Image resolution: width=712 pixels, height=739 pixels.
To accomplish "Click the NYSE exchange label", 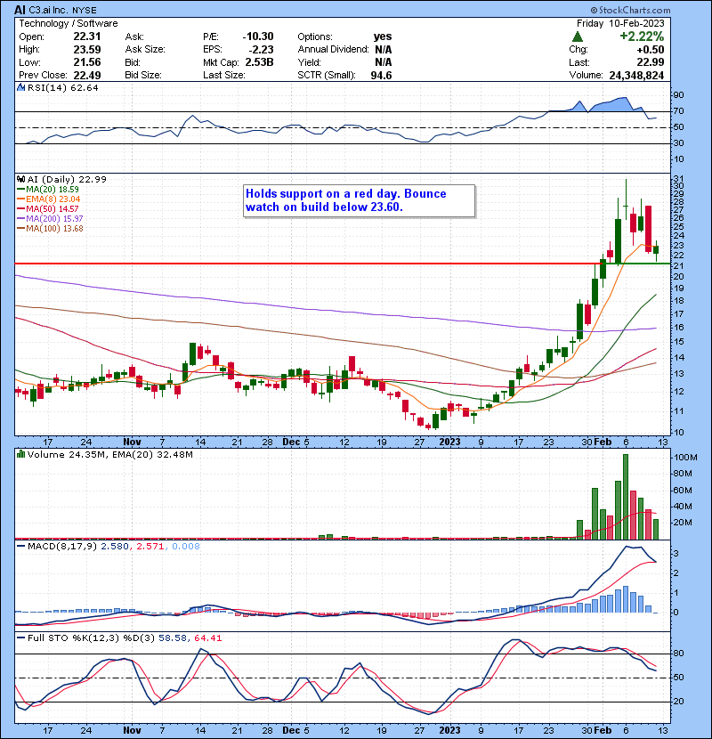I will (x=85, y=10).
